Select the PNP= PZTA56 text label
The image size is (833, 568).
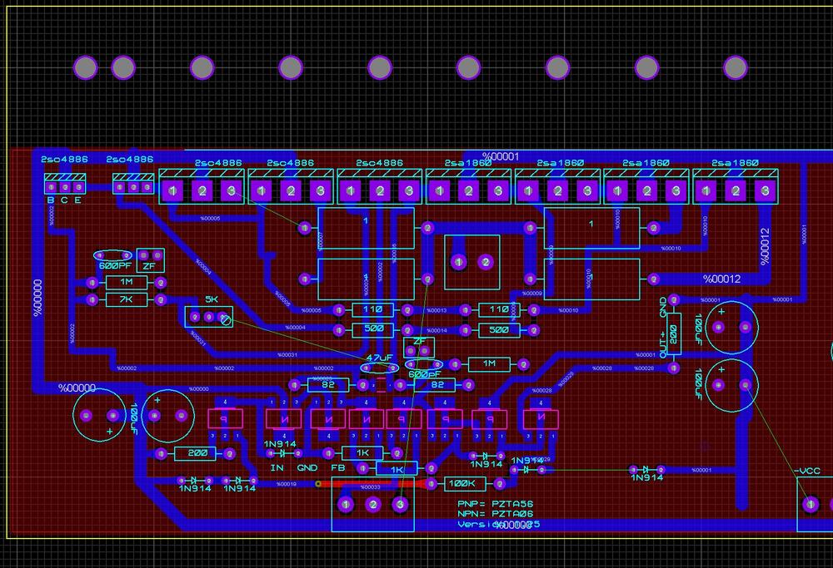pyautogui.click(x=496, y=504)
